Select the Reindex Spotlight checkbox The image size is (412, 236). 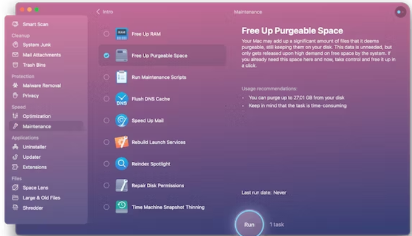pos(106,164)
